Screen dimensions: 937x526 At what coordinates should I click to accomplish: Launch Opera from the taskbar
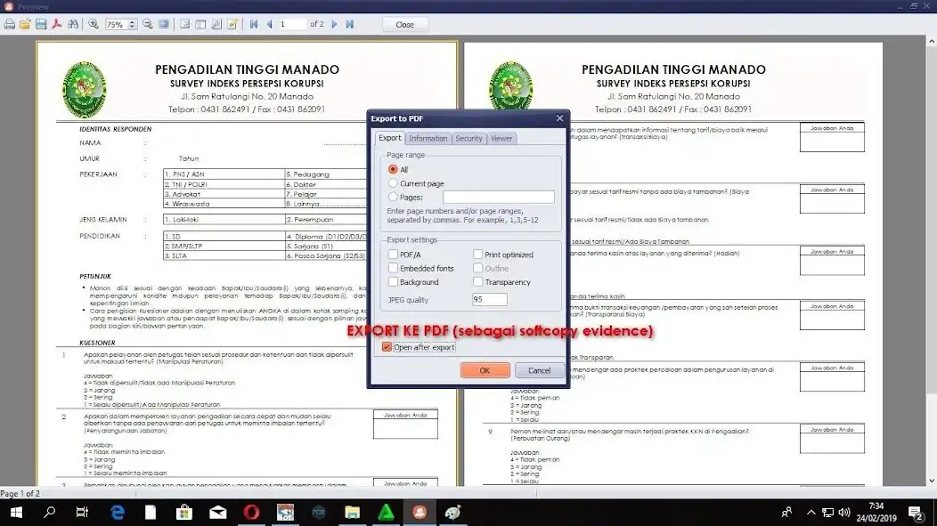[x=252, y=512]
